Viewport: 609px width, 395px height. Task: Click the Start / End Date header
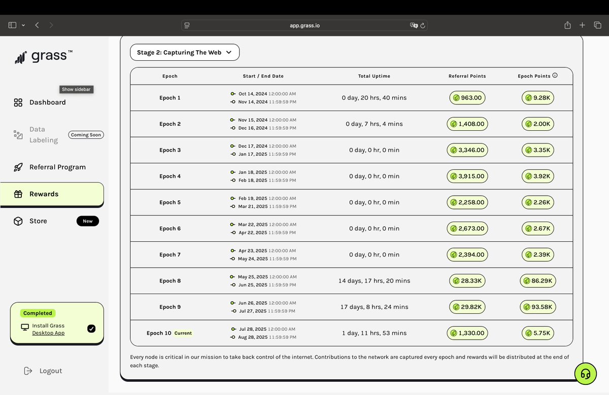coord(263,76)
